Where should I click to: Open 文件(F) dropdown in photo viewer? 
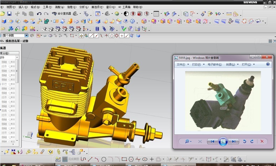(x=183, y=64)
